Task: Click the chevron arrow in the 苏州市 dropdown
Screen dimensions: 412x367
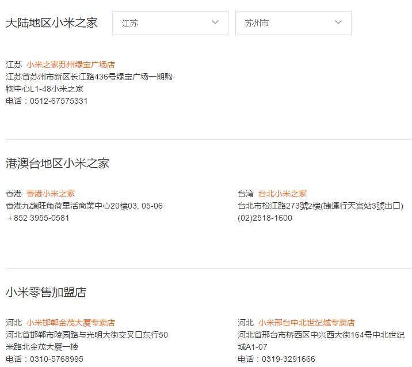Action: coord(338,22)
